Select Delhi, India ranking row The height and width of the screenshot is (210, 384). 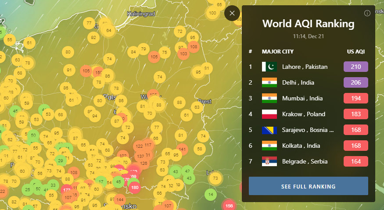click(x=309, y=82)
